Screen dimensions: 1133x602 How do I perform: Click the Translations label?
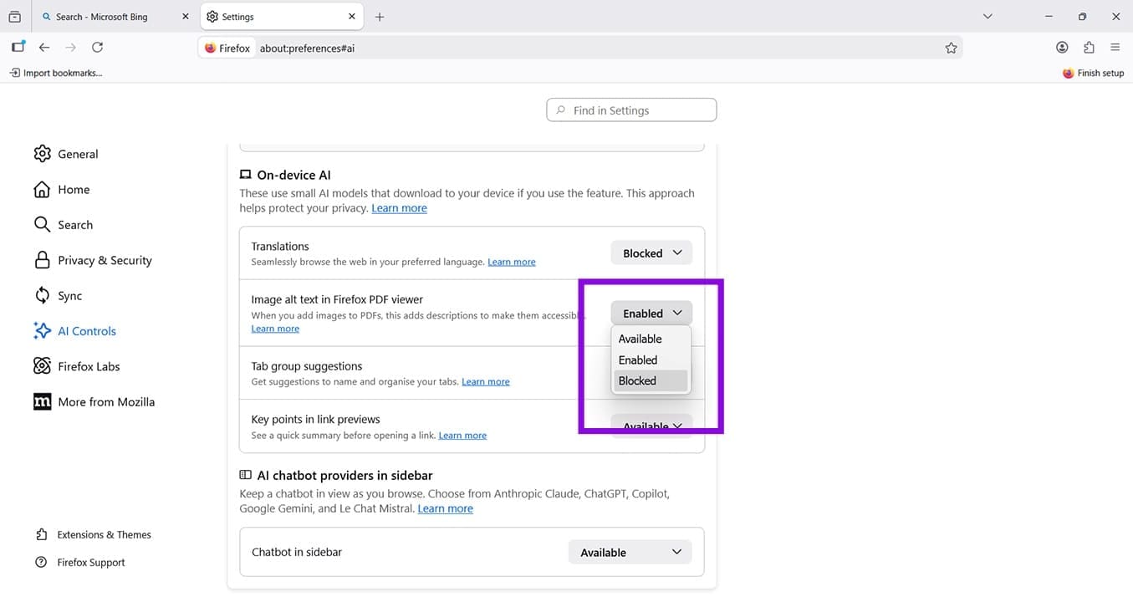[x=280, y=247]
